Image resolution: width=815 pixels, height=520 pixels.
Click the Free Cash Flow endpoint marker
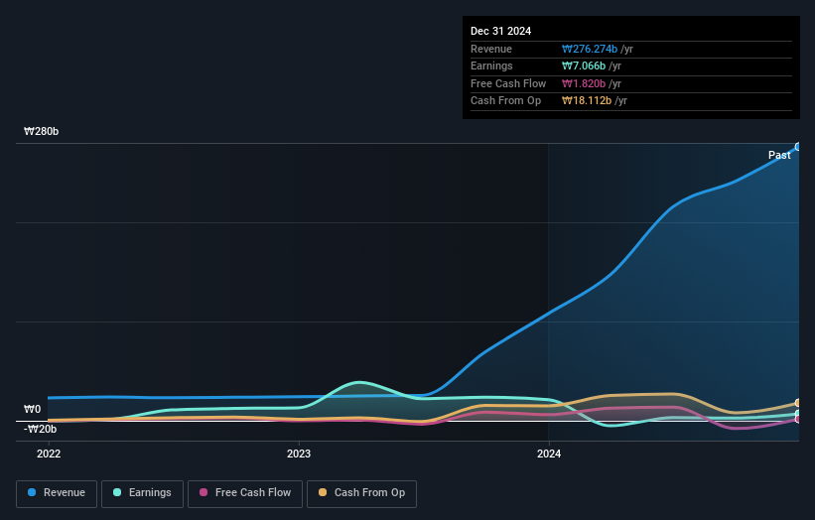point(798,419)
